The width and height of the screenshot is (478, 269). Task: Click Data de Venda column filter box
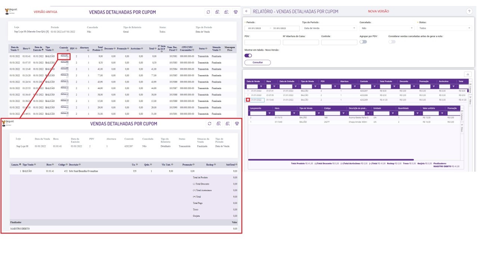point(252,87)
